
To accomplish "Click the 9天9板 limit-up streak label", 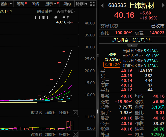I will click(x=112, y=59).
